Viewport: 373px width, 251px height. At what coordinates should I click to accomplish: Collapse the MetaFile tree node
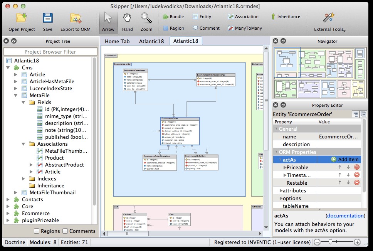[x=16, y=95]
